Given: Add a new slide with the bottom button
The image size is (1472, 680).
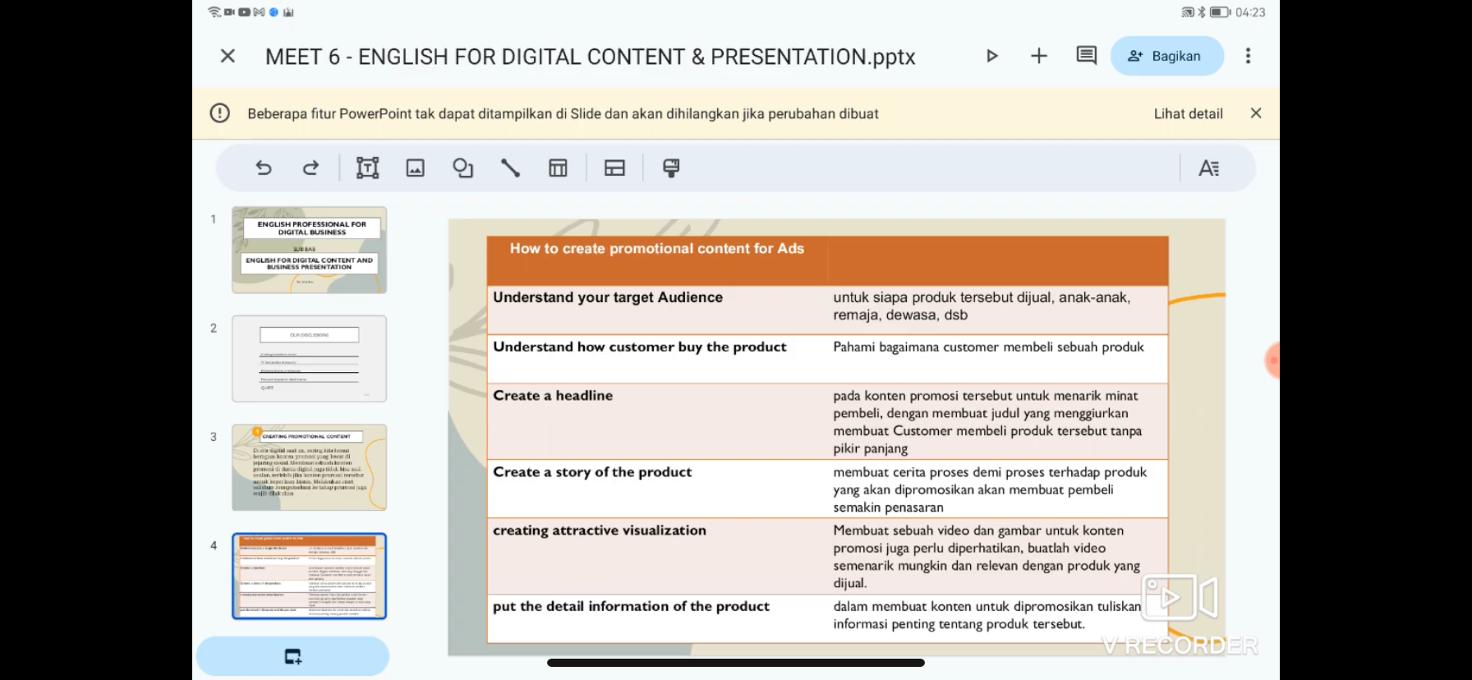Looking at the screenshot, I should coord(292,656).
